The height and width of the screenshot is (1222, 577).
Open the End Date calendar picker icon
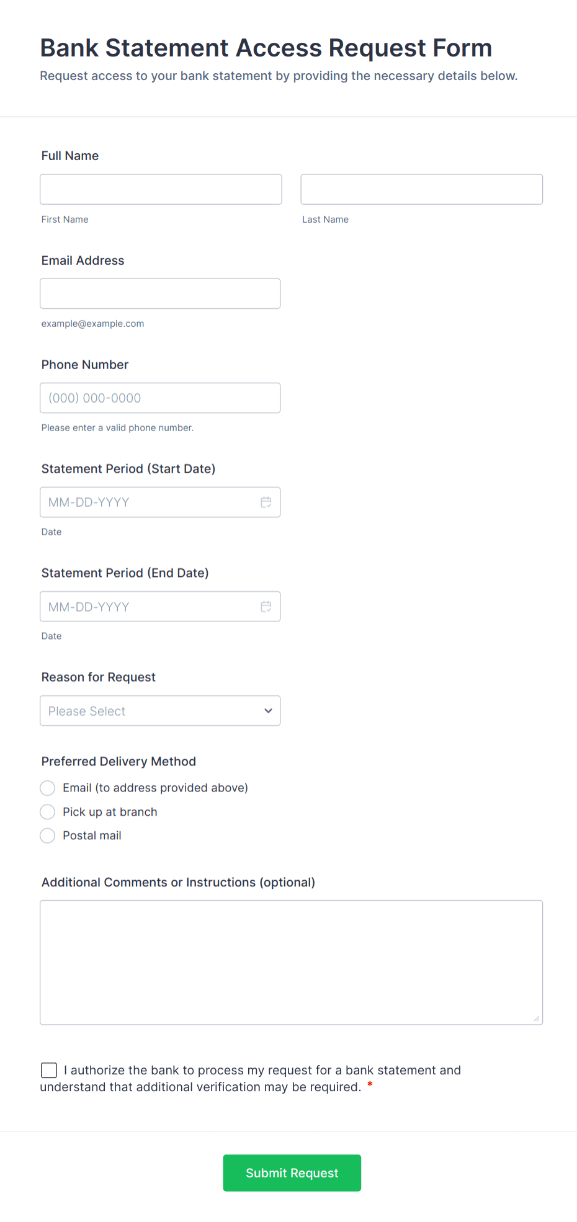click(266, 606)
